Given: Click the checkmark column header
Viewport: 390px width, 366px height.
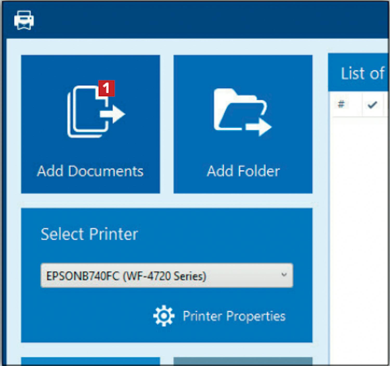Looking at the screenshot, I should coord(372,105).
